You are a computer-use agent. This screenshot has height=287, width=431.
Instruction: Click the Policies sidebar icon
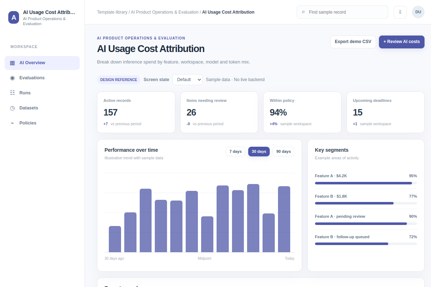click(x=12, y=123)
